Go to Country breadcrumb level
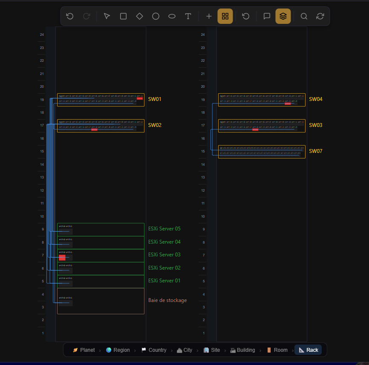Screen dimensions: 369x365 [x=154, y=350]
